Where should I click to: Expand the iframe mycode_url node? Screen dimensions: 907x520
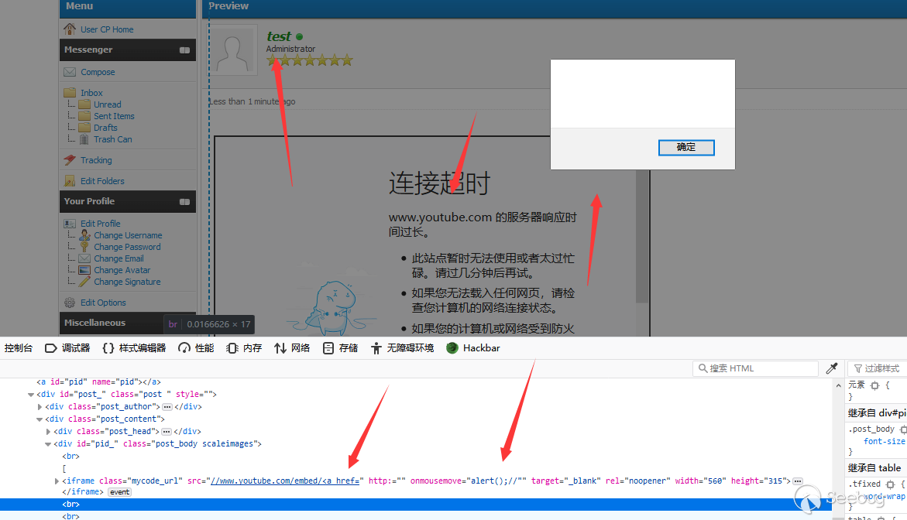[57, 481]
